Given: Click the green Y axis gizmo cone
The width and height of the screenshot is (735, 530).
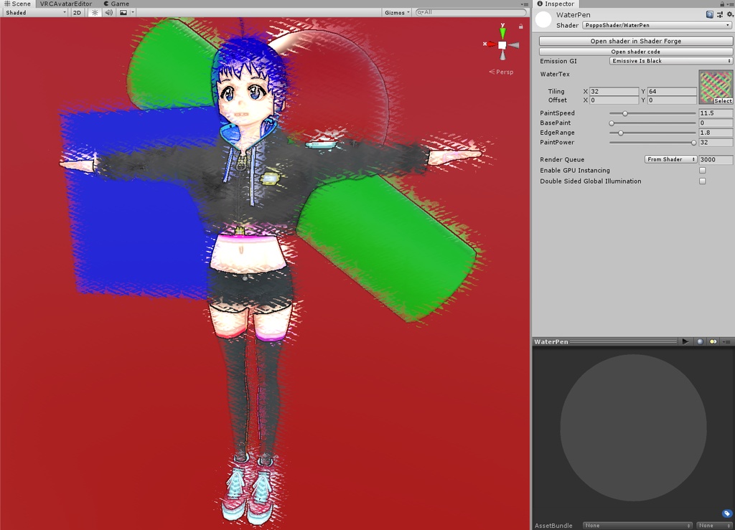Looking at the screenshot, I should [502, 32].
